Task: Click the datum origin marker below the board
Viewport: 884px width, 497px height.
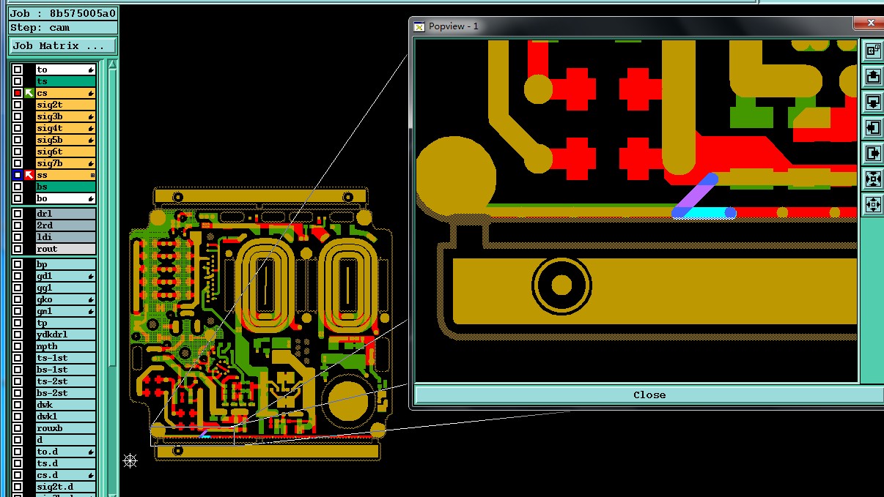Action: 130,460
